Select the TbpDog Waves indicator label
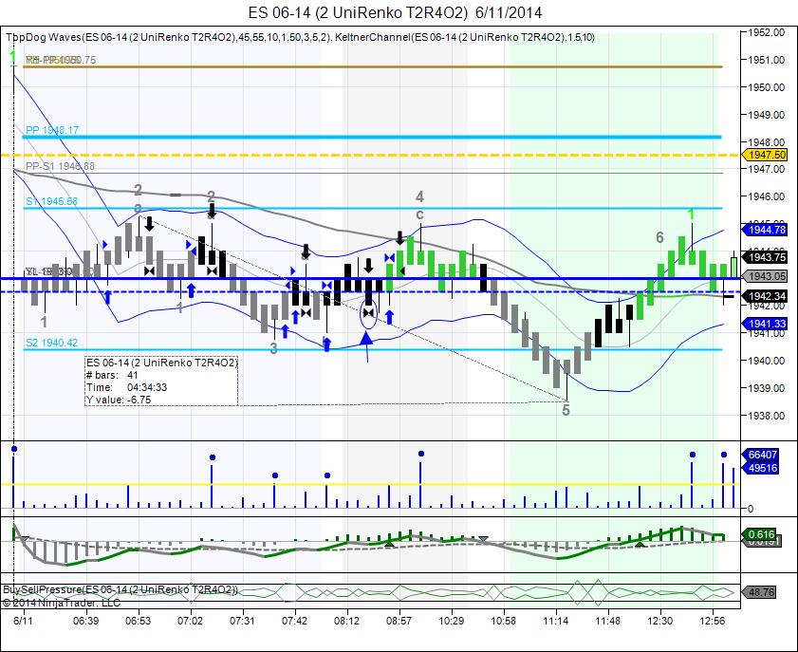This screenshot has width=798, height=652. tap(167, 37)
